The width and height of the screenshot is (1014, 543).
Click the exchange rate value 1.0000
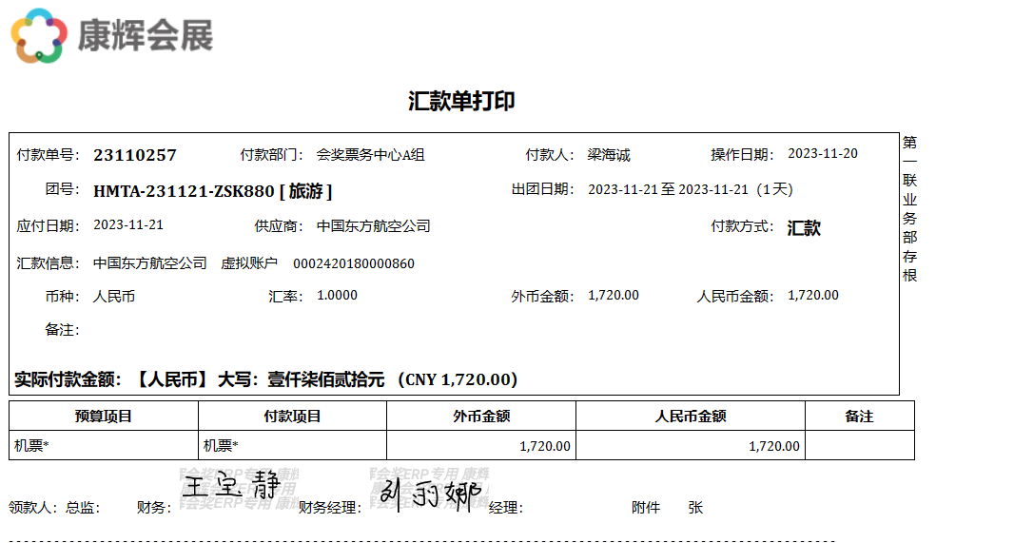[x=337, y=296]
